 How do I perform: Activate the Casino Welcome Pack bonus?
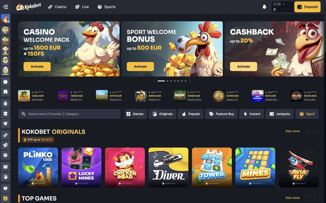[37, 66]
